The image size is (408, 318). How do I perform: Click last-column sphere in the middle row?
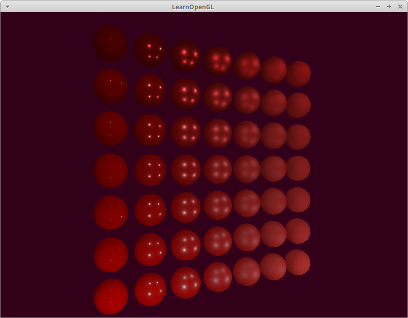[298, 168]
